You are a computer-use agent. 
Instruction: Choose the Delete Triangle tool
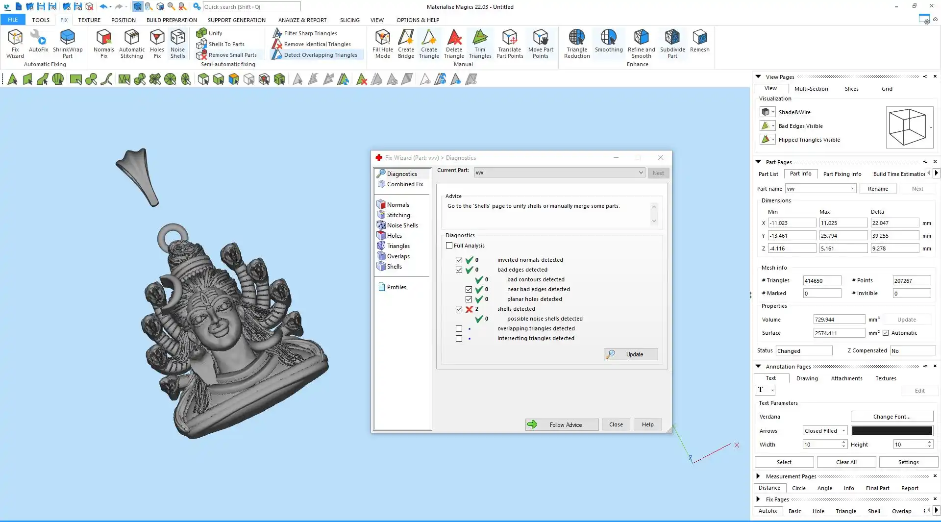pyautogui.click(x=453, y=44)
